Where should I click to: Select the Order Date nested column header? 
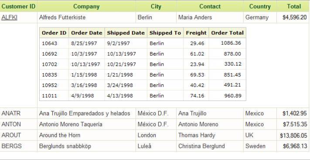pos(87,33)
